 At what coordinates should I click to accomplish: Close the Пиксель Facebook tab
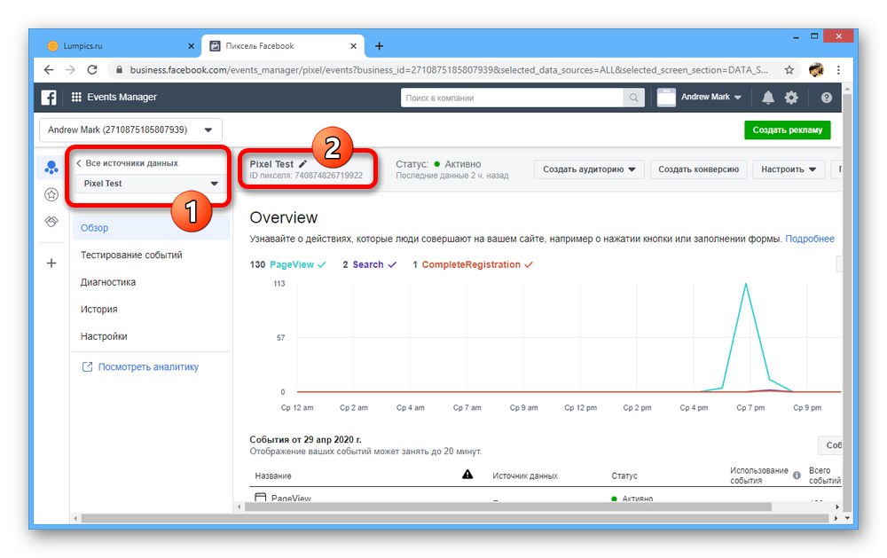click(x=354, y=46)
